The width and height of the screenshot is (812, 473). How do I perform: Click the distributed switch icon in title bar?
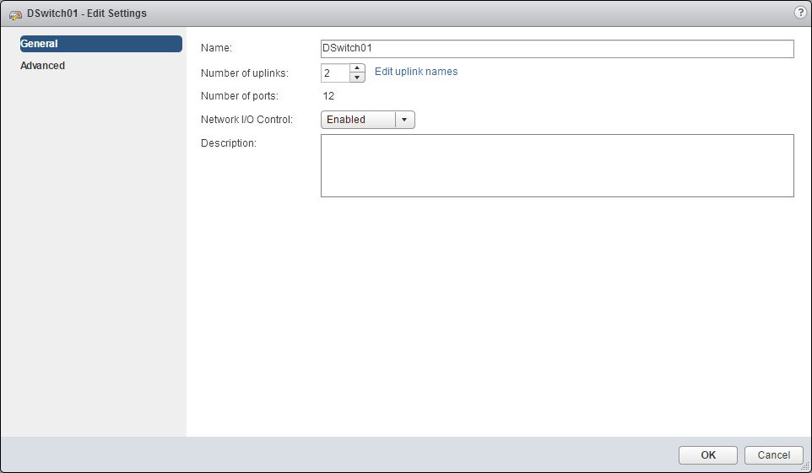(15, 13)
